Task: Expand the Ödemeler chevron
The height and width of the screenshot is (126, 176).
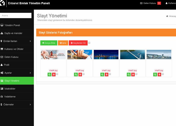Action: click(30, 105)
